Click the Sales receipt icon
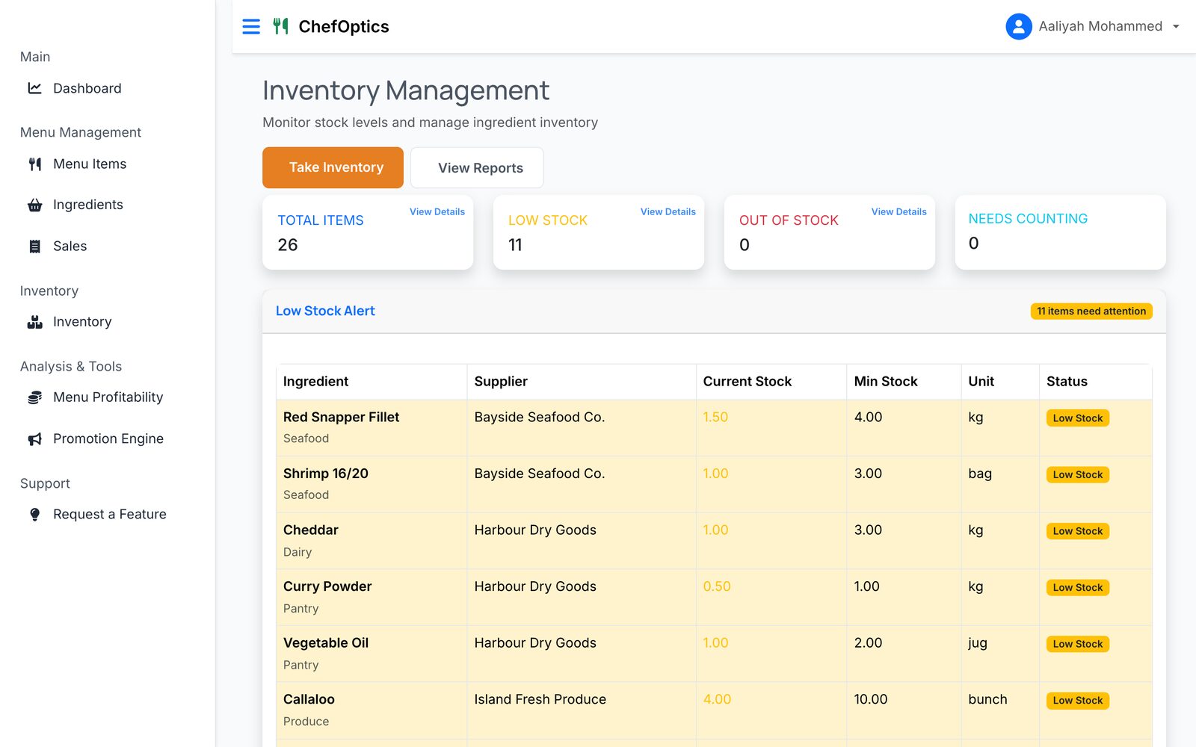 coord(34,247)
